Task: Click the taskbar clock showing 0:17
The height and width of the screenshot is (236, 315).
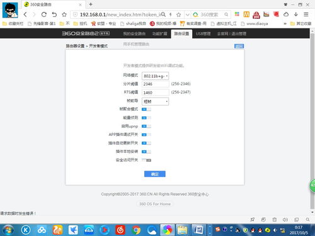Action: click(x=299, y=230)
